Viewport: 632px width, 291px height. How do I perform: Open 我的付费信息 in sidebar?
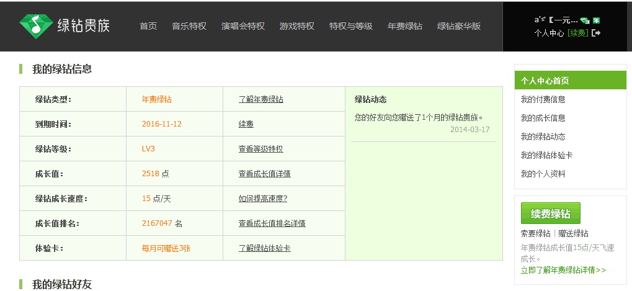pyautogui.click(x=543, y=99)
